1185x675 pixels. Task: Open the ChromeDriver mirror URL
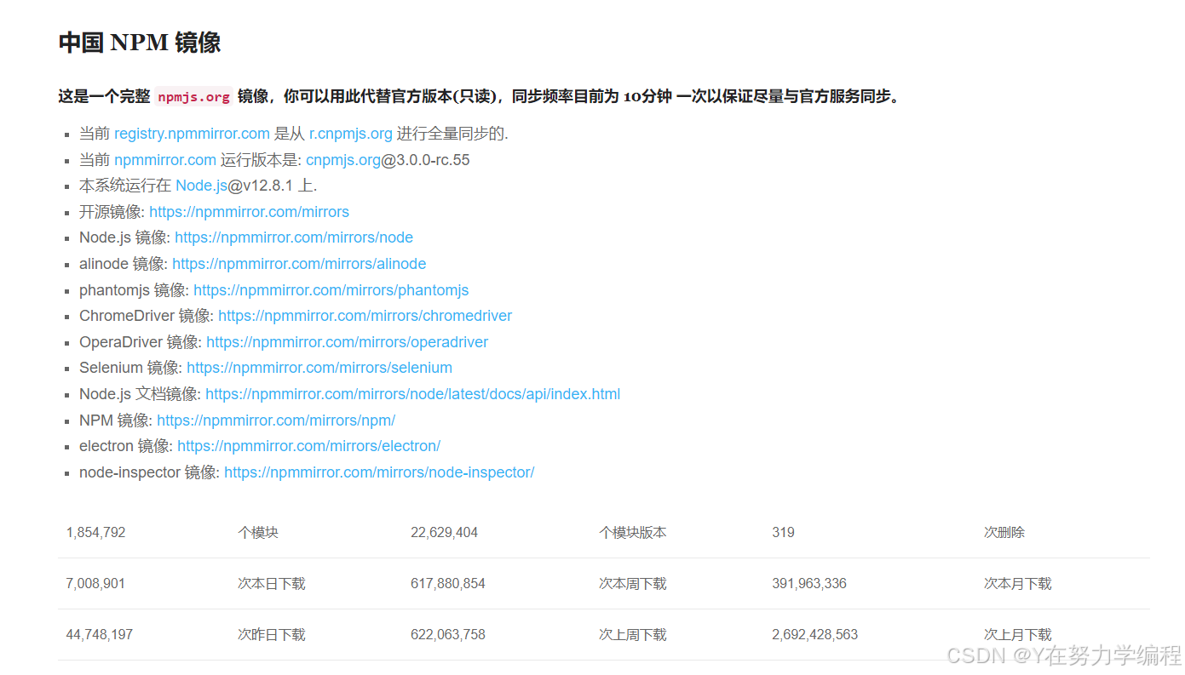365,316
